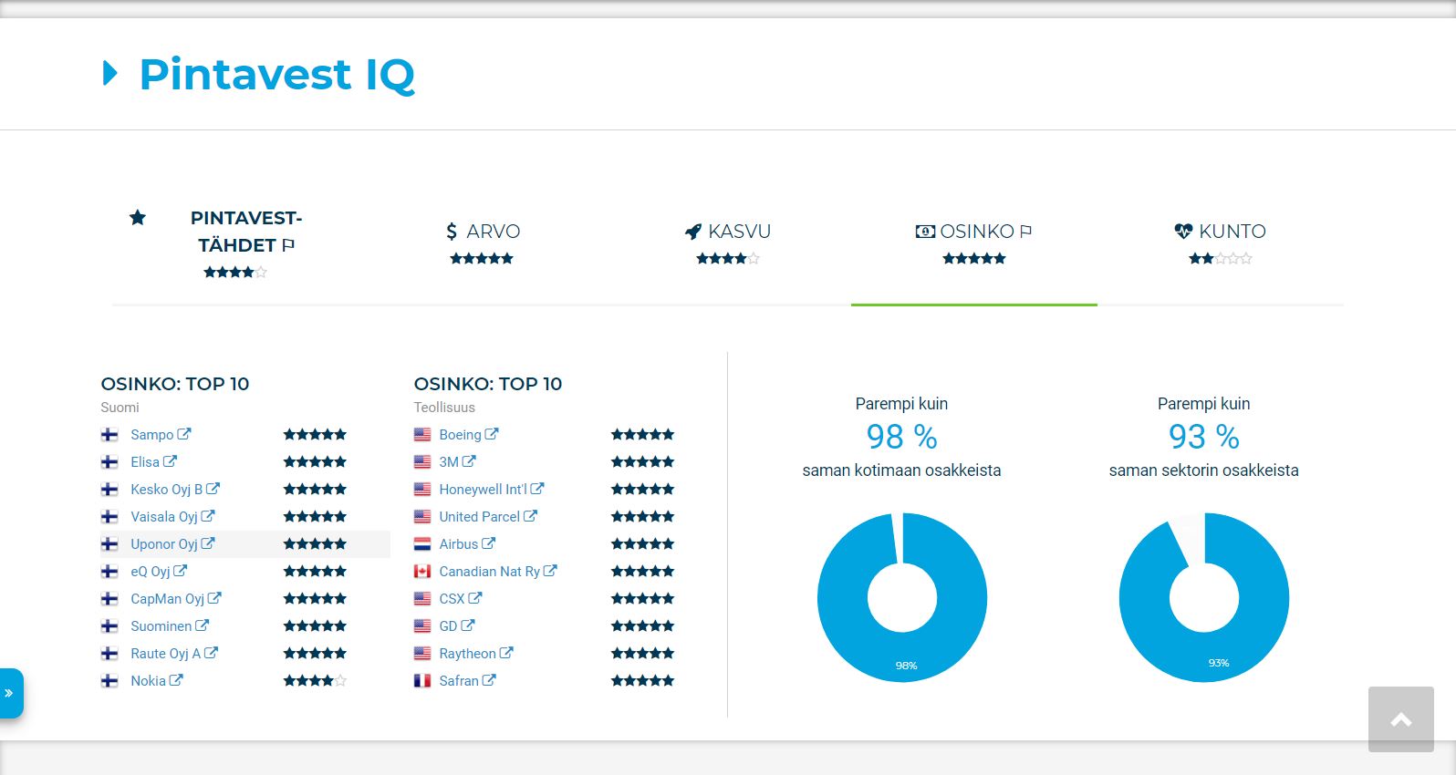Click the Finnish flag next to Uponor Oyj

point(109,544)
